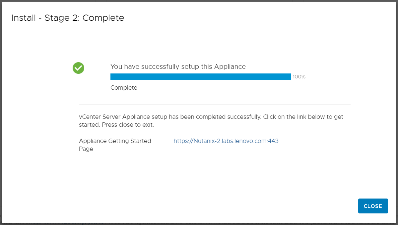Viewport: 398px width, 225px height.
Task: Click the blue setup progress bar
Action: 201,76
